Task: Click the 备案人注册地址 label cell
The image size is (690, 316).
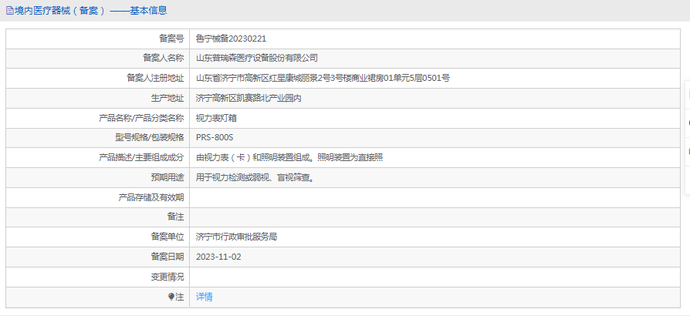Action: [x=98, y=79]
